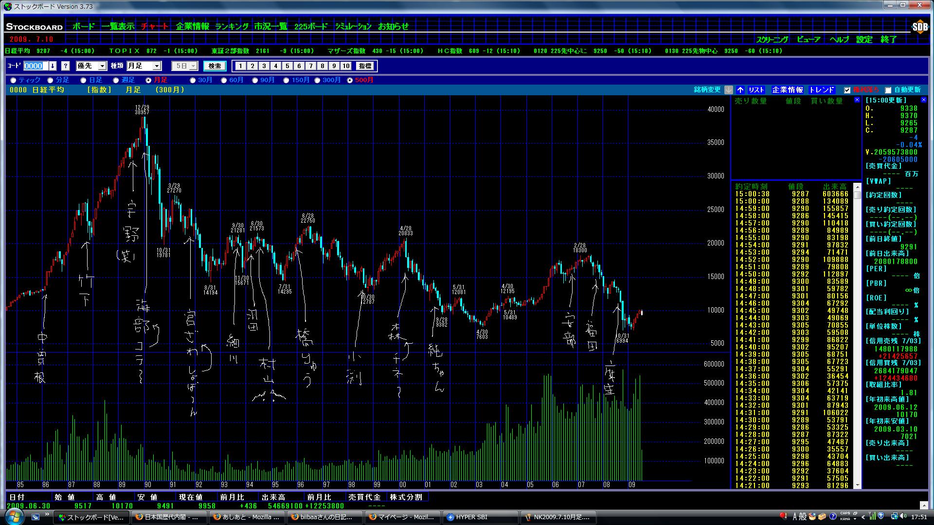Click the greyed down-arrow 銘柄変更 button

[728, 90]
